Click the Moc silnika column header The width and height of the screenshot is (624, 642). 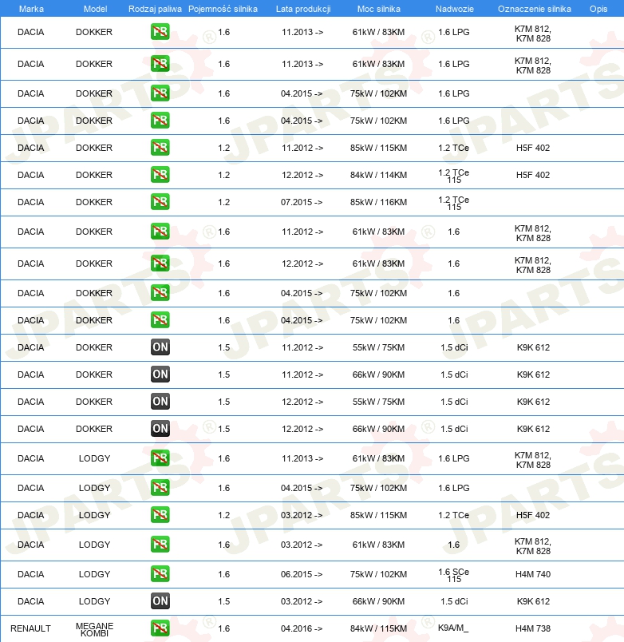(378, 9)
